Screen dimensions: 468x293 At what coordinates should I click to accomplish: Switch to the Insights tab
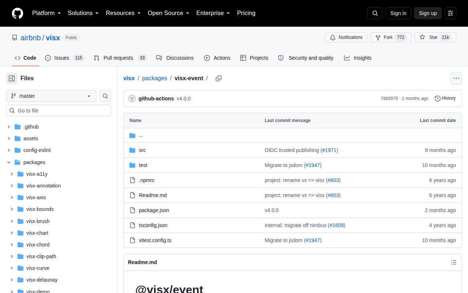pyautogui.click(x=358, y=58)
